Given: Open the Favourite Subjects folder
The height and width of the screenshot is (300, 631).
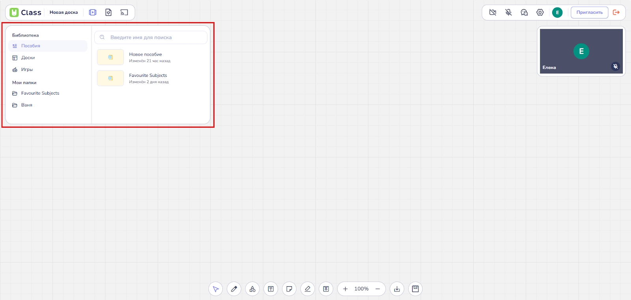Looking at the screenshot, I should pos(40,93).
